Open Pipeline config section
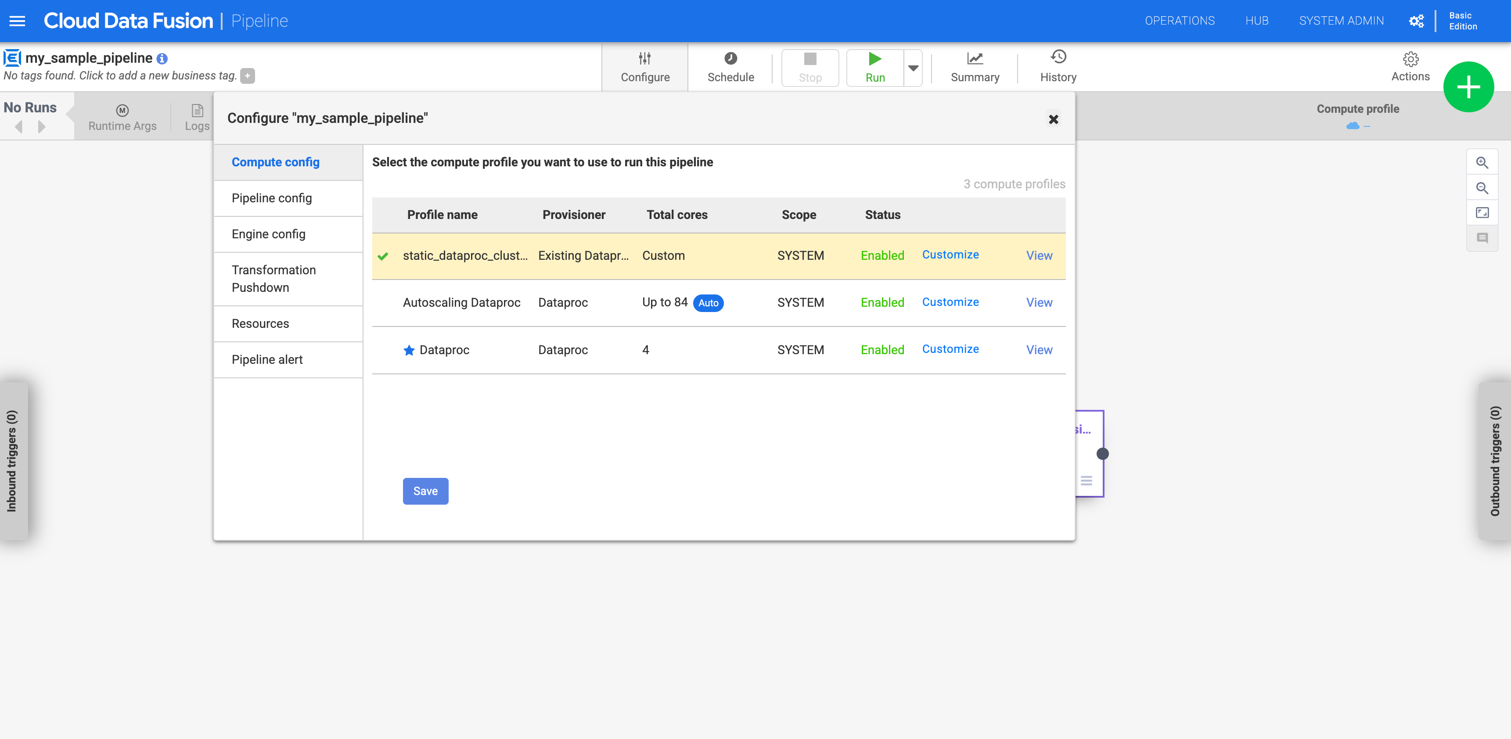Screen dimensions: 1511x739 tap(272, 197)
